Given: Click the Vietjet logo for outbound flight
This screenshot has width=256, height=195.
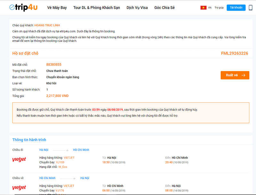Looking at the screenshot, I should [x=19, y=160].
